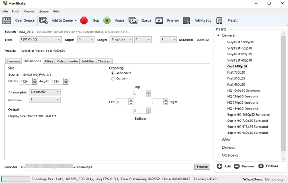Click the Height input field

point(58,81)
